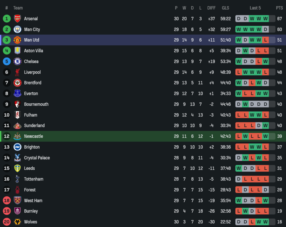
Task: Click Sunderland's latest win result badge
Action: [265, 126]
